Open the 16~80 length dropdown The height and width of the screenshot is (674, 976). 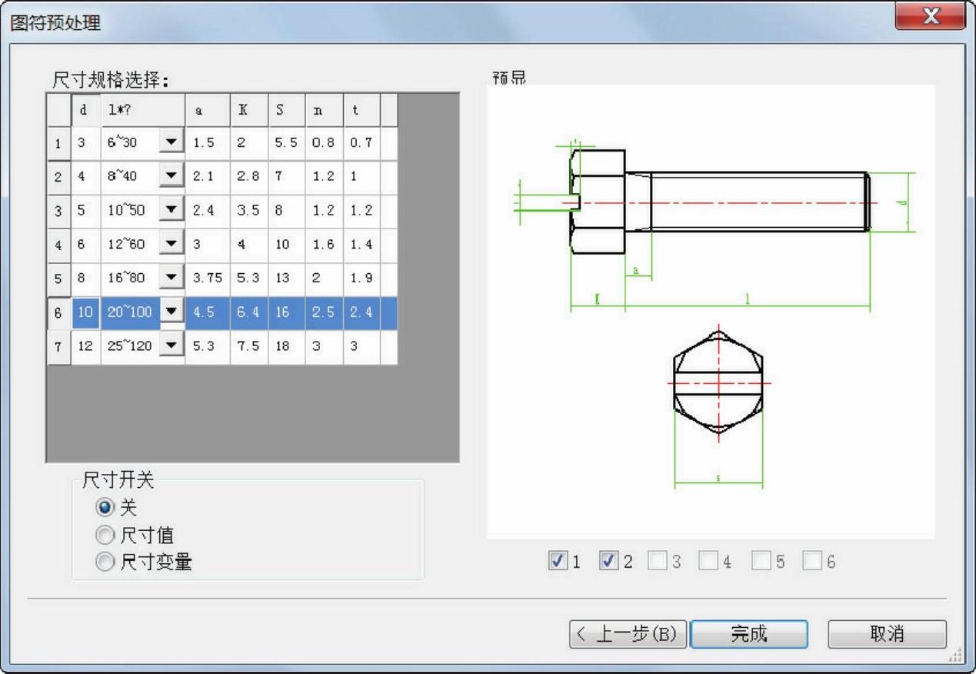coord(172,278)
